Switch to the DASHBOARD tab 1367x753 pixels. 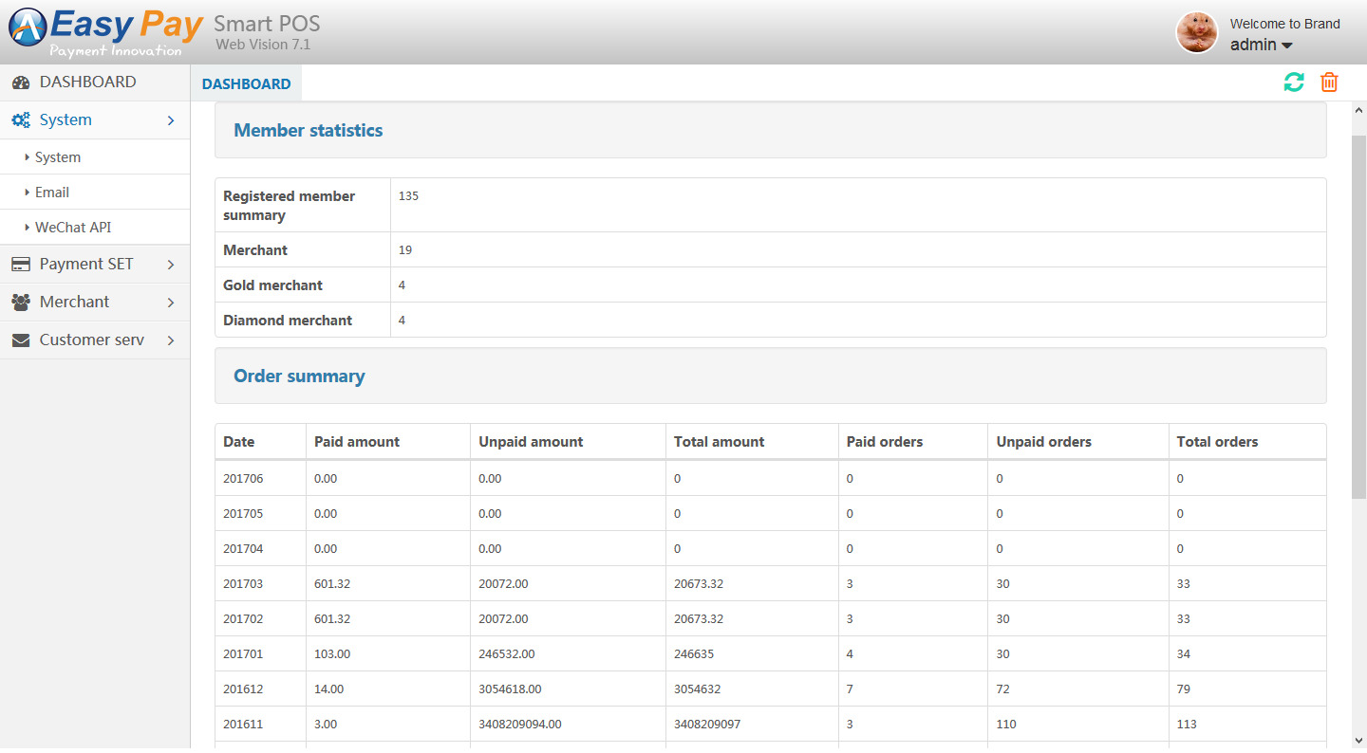point(246,83)
